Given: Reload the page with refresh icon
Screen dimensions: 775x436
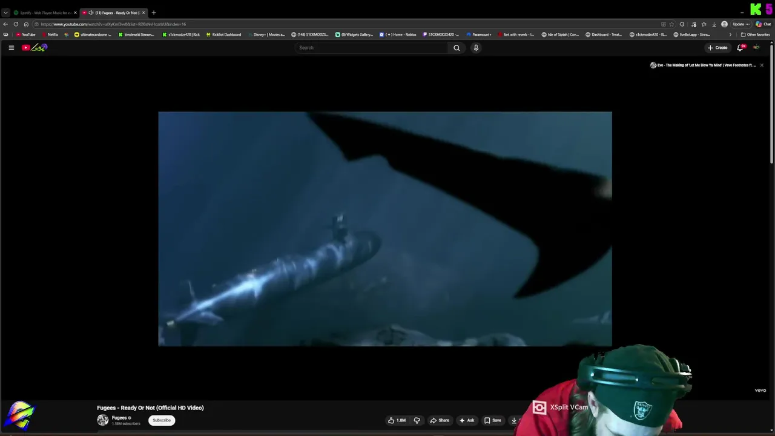Looking at the screenshot, I should point(16,24).
